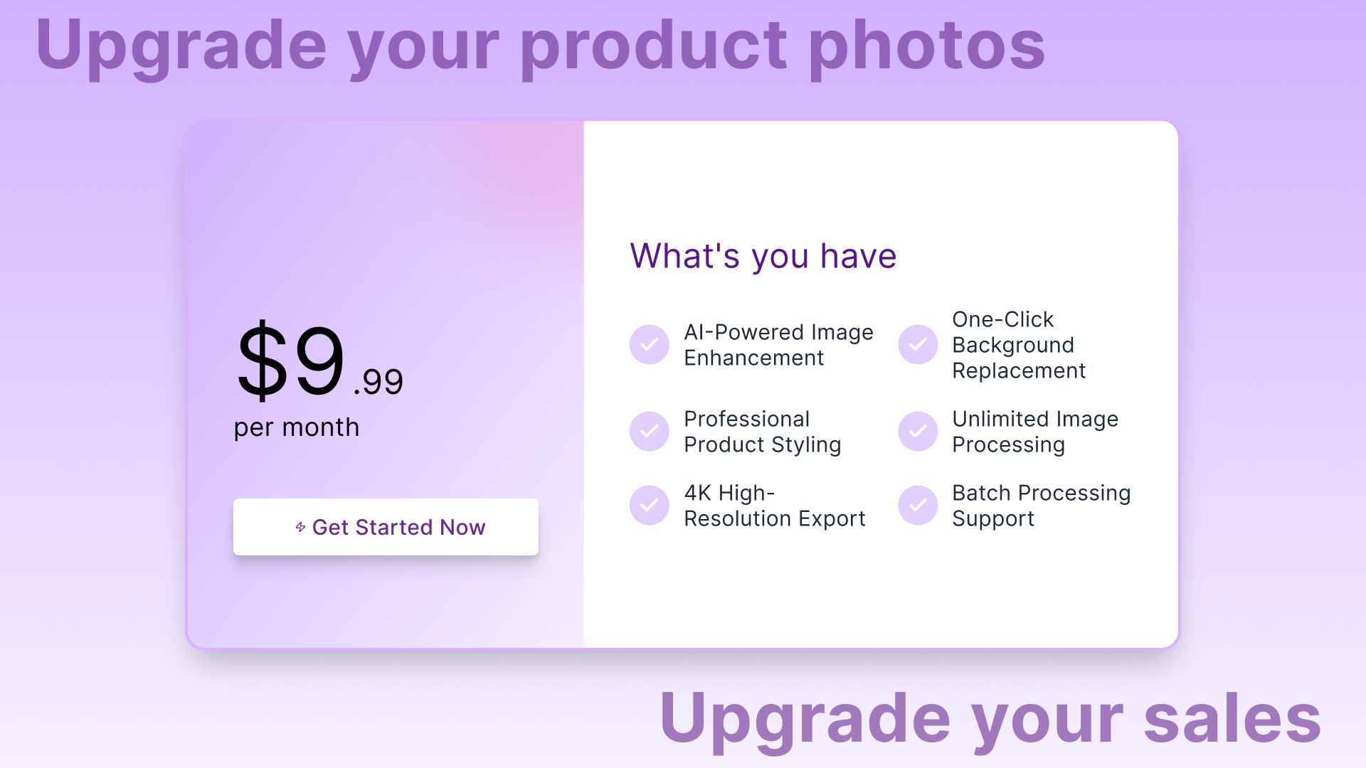1366x768 pixels.
Task: Click the small .99 cents text
Action: tap(378, 382)
